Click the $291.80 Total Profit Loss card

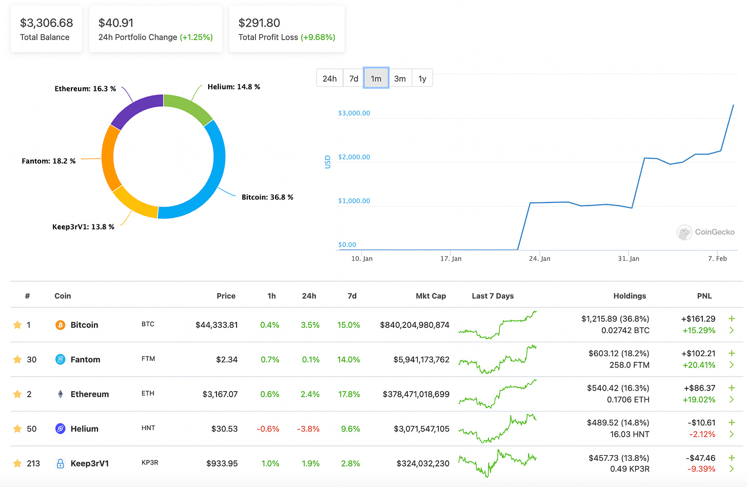[x=287, y=29]
